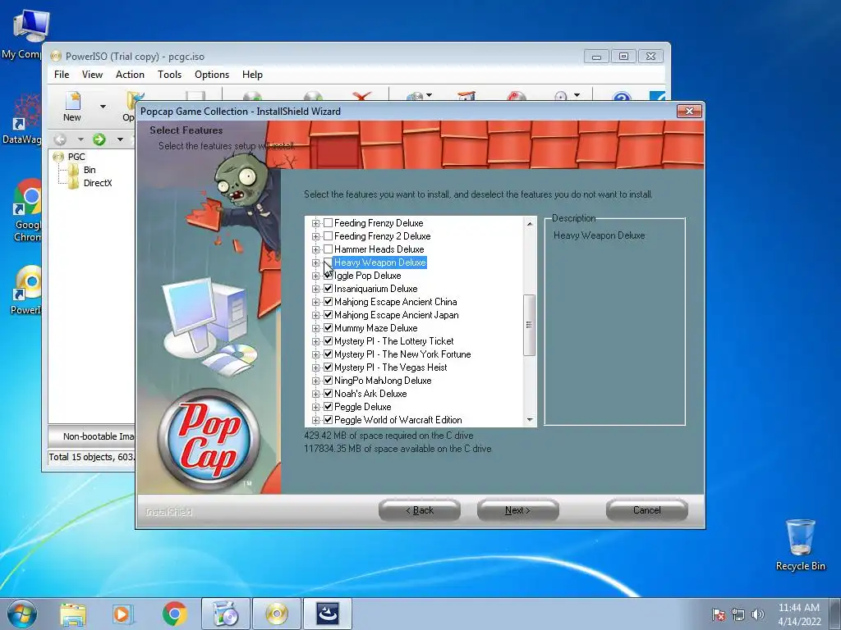Switch to PowerISO taskbar button
Viewport: 841px width, 630px height.
277,614
